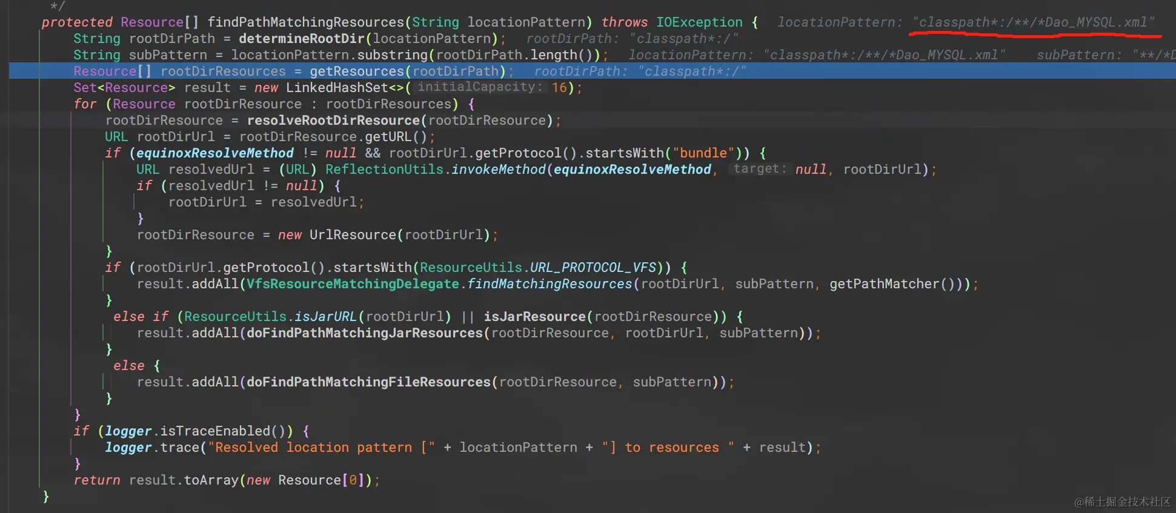1176x513 pixels.
Task: Click the resolveRootDirResource method call
Action: coord(333,121)
